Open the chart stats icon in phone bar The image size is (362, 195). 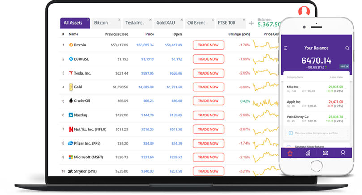(308, 153)
